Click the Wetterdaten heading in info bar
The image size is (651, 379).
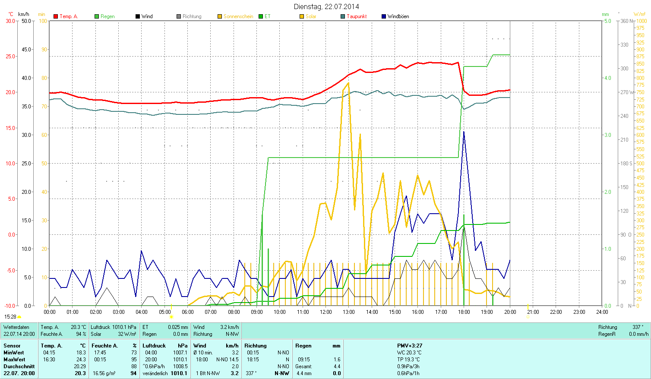click(16, 327)
